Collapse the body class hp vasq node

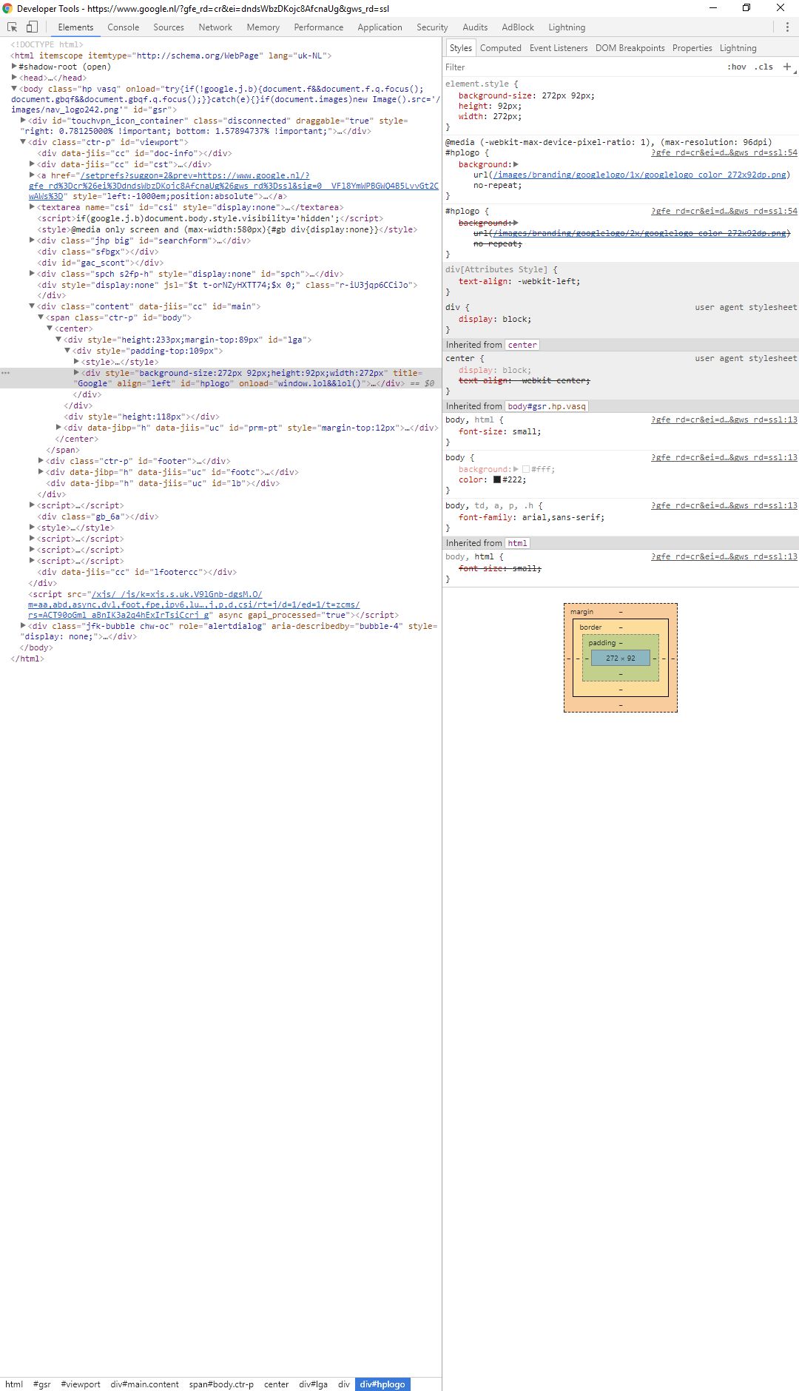[x=14, y=89]
